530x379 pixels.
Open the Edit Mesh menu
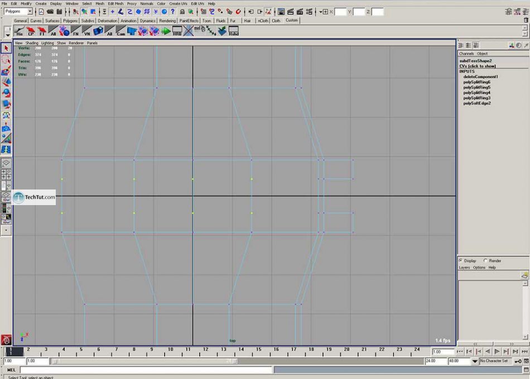point(115,3)
